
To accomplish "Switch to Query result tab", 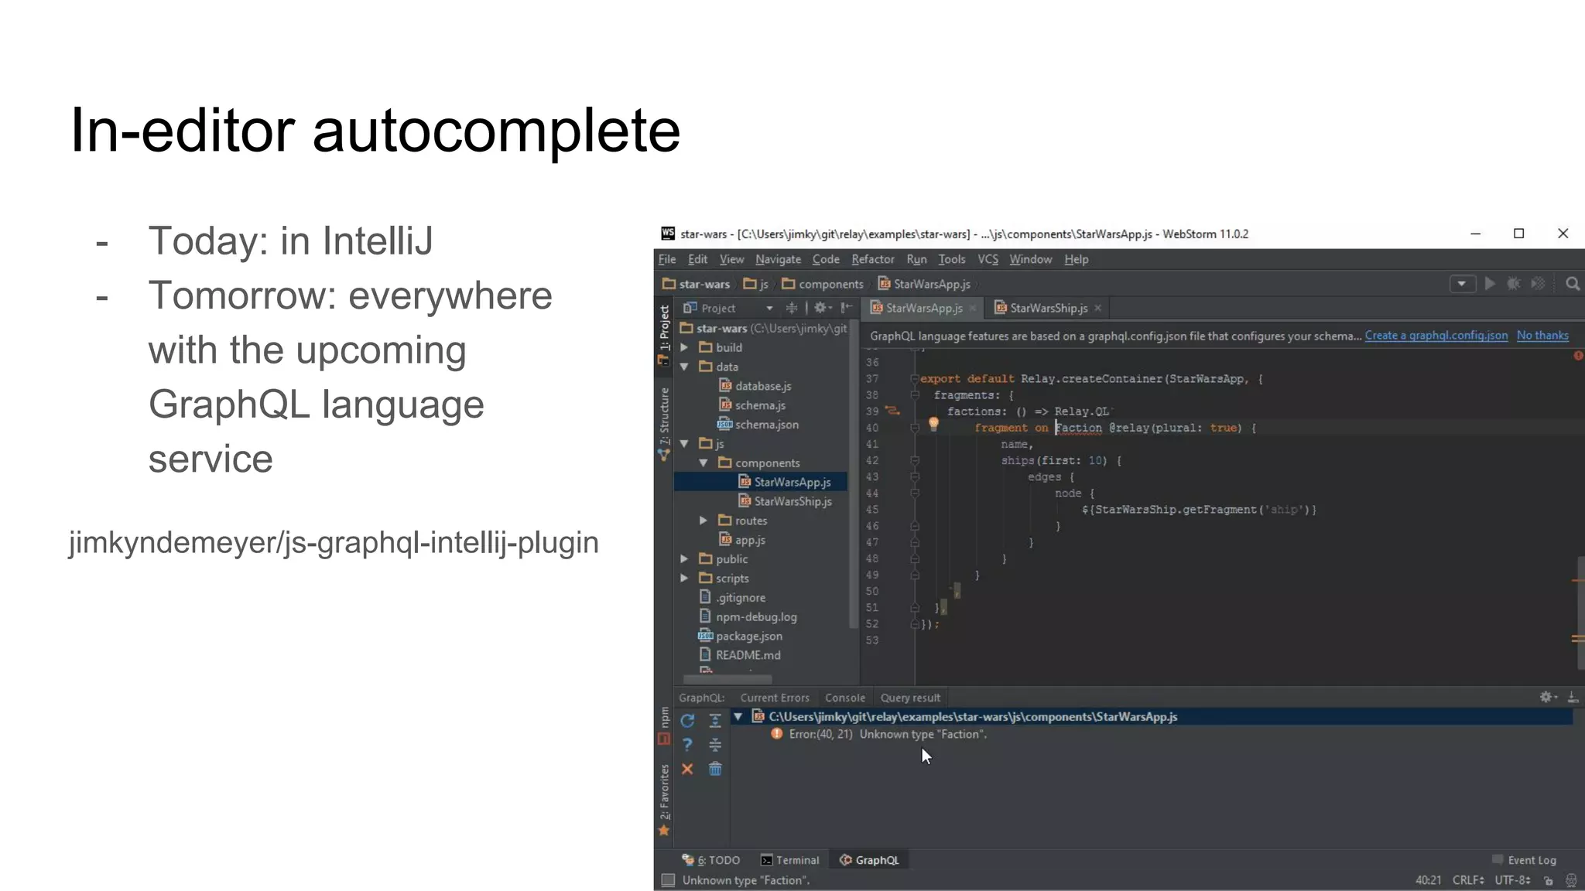I will tap(910, 698).
